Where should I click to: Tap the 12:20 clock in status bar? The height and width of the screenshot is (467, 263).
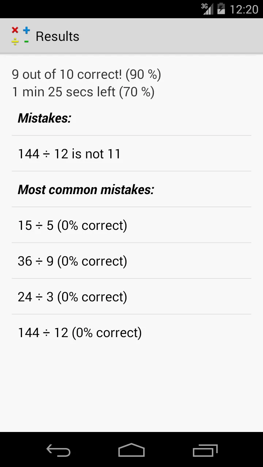click(244, 9)
